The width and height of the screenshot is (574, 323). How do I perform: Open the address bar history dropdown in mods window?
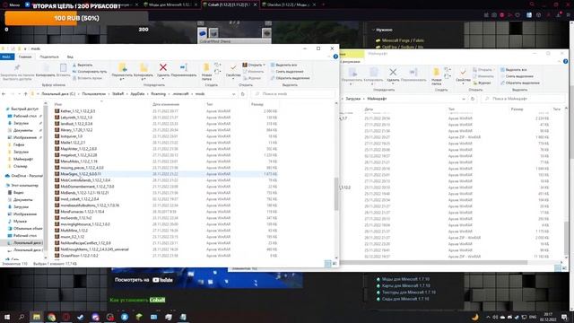(234, 94)
